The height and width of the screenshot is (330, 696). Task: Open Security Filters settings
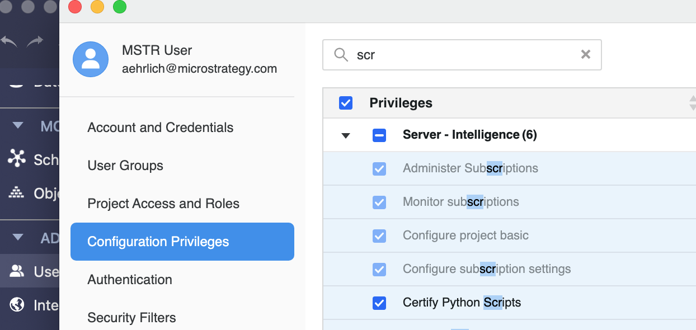tap(131, 317)
